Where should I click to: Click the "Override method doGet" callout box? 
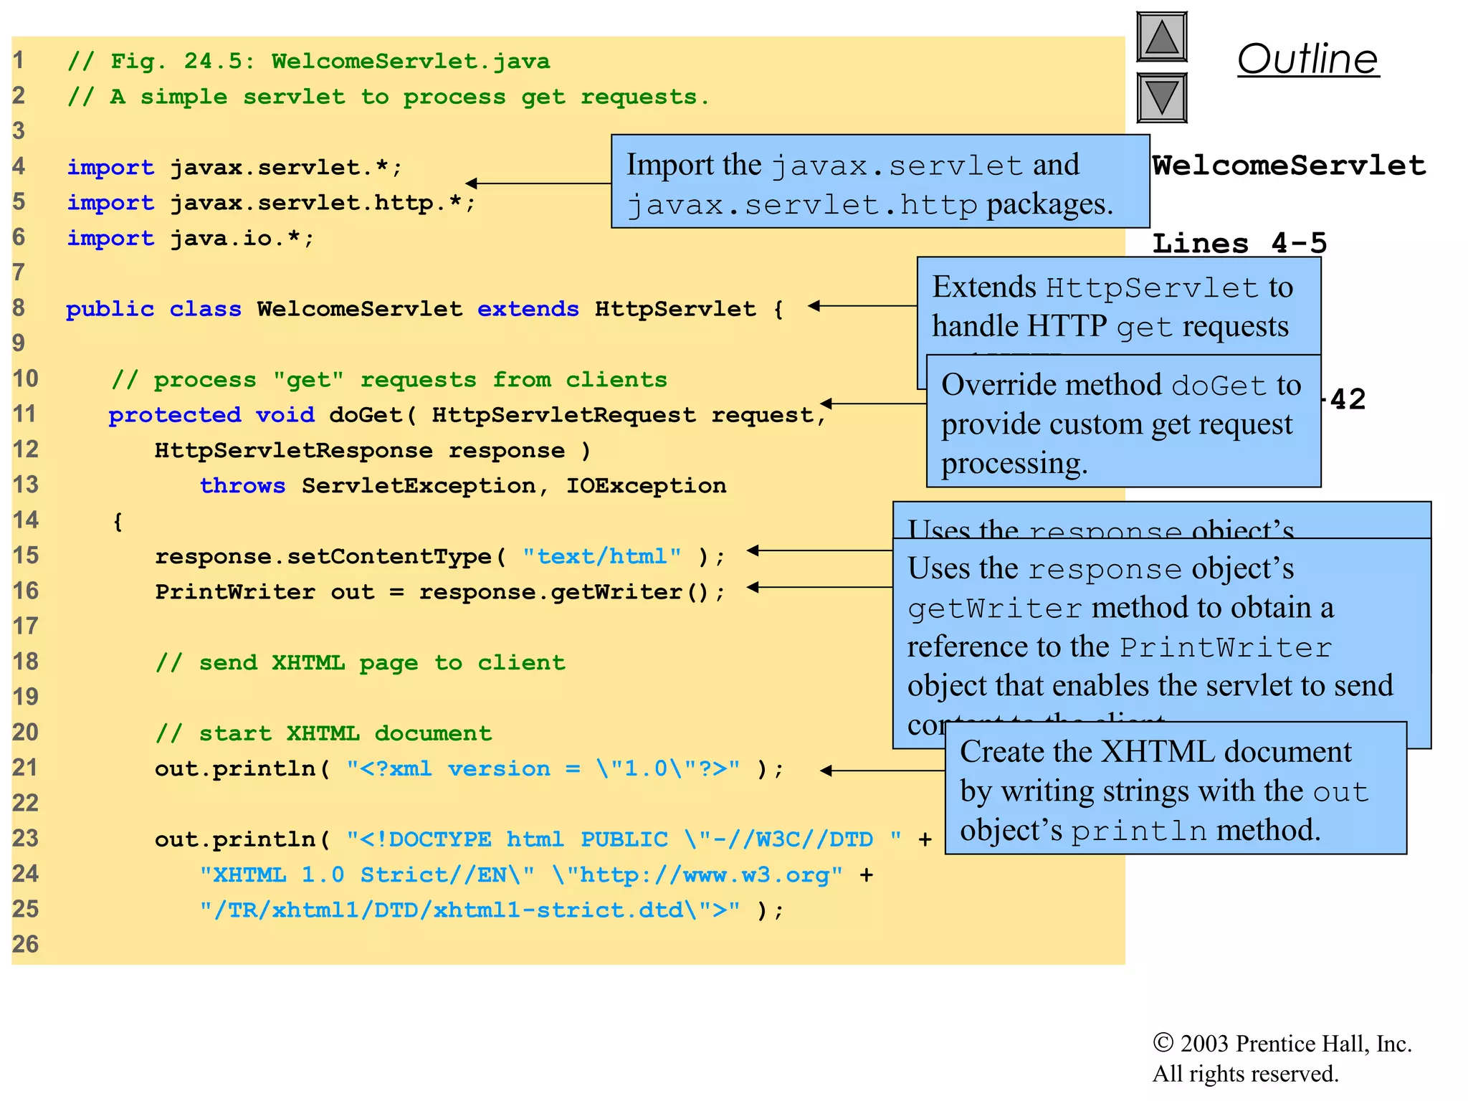(x=1123, y=421)
